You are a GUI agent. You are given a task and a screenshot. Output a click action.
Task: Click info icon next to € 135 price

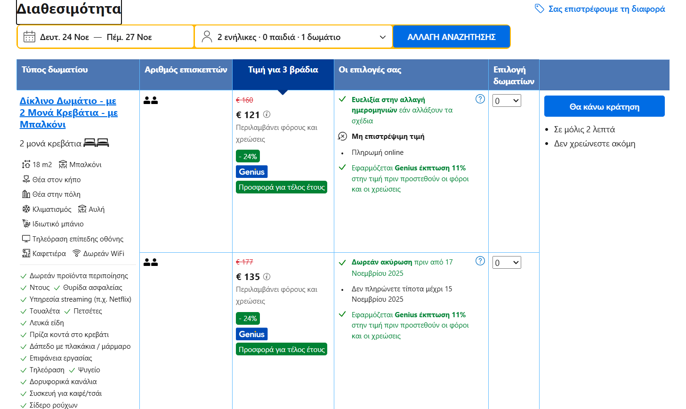(x=267, y=277)
